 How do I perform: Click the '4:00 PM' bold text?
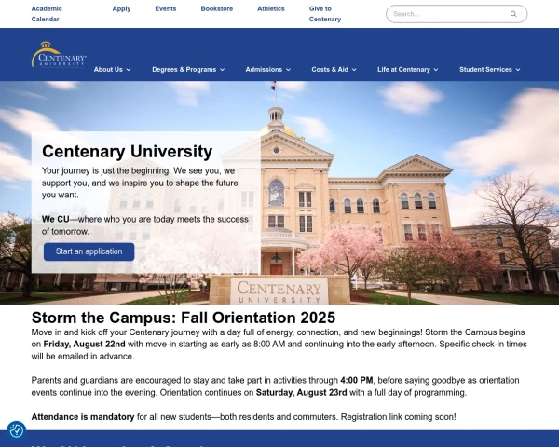point(357,380)
